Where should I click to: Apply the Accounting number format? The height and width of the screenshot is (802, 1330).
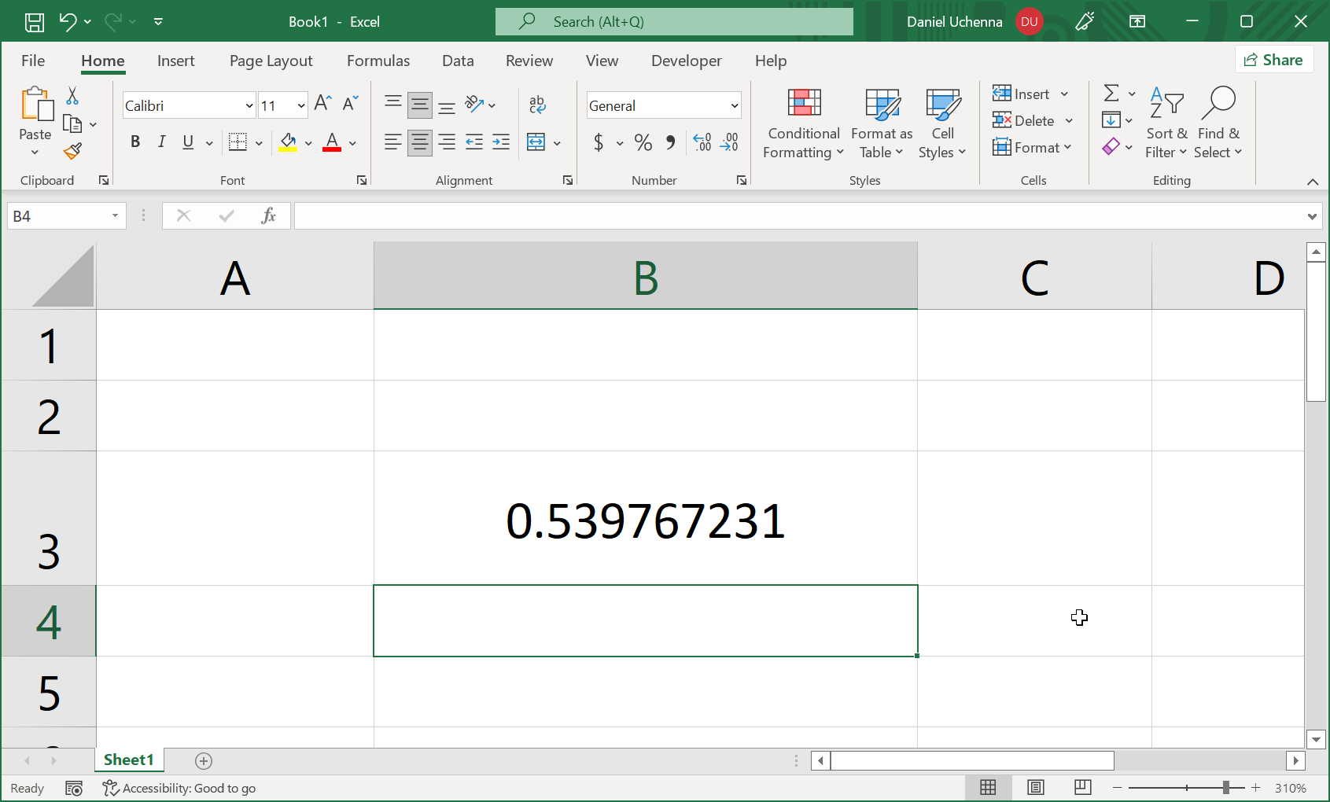point(599,142)
